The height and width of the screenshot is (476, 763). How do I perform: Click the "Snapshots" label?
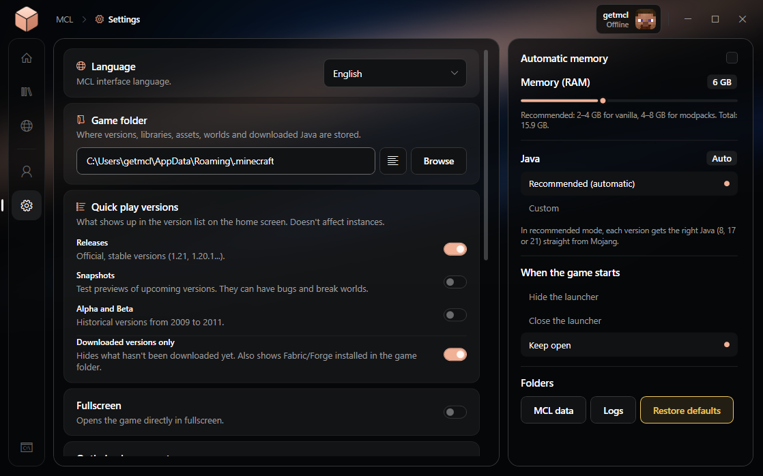tap(96, 276)
